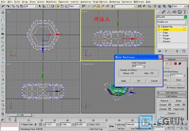Open the Modifiers menu
Viewport: 189px width, 131px height.
51,2
